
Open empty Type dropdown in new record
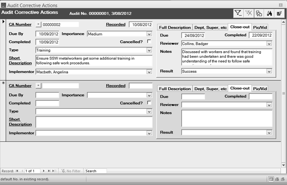coord(149,112)
